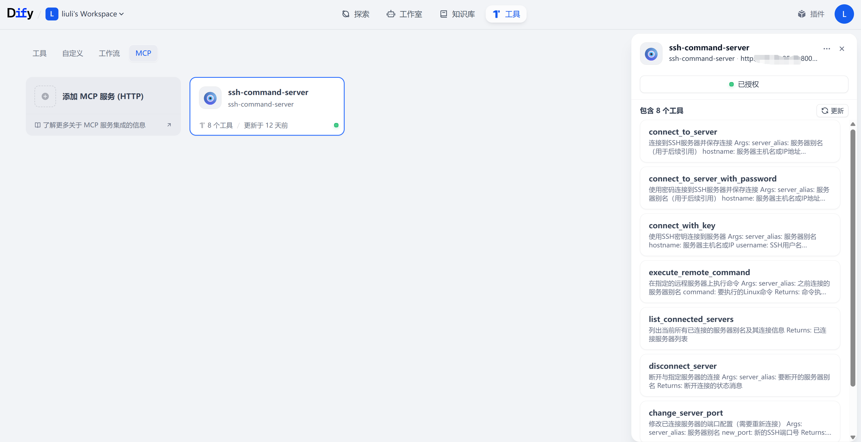Click the scrollbar up arrow
The height and width of the screenshot is (442, 861).
(853, 124)
